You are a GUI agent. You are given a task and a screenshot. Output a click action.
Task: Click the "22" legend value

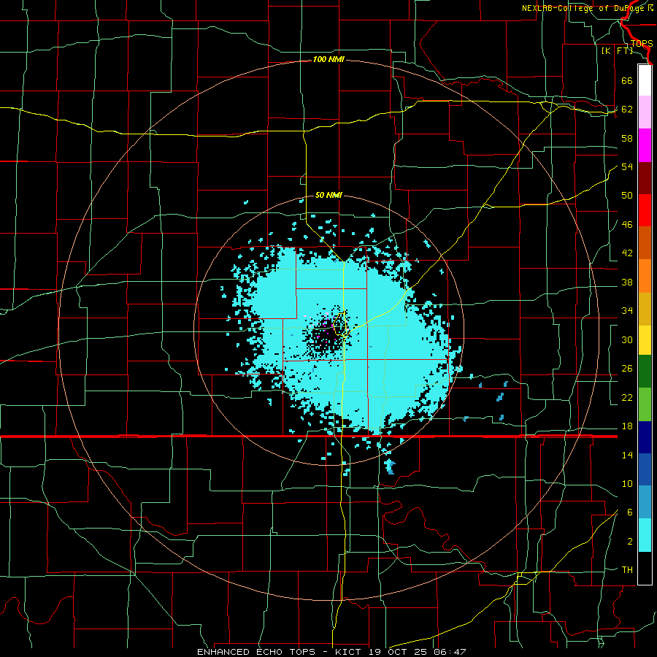(627, 398)
